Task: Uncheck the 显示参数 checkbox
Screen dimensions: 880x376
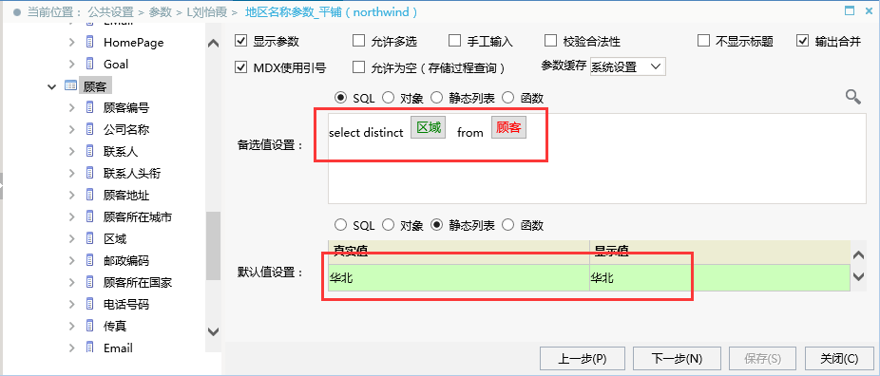Action: [x=241, y=41]
